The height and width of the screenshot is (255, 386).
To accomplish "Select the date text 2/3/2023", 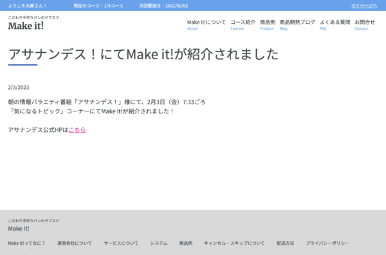I will click(x=19, y=88).
